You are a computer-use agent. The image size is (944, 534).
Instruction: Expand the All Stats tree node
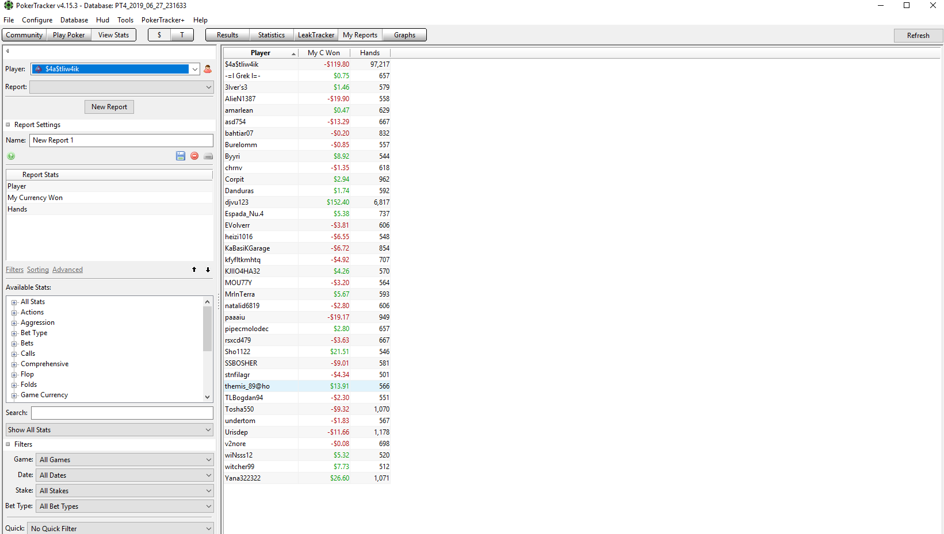pyautogui.click(x=14, y=302)
